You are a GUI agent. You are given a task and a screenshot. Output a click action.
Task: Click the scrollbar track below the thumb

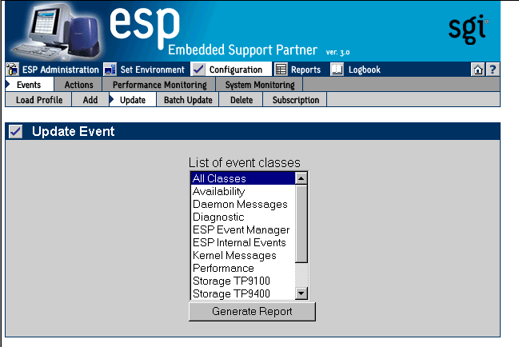coord(301,275)
